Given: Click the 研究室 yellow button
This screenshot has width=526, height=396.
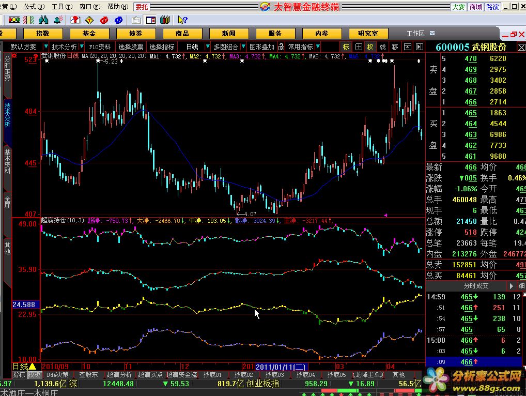Looking at the screenshot, I should [x=368, y=34].
